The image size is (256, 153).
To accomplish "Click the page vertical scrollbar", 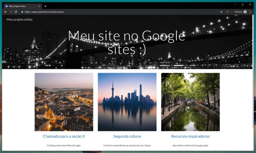I will tap(253, 71).
